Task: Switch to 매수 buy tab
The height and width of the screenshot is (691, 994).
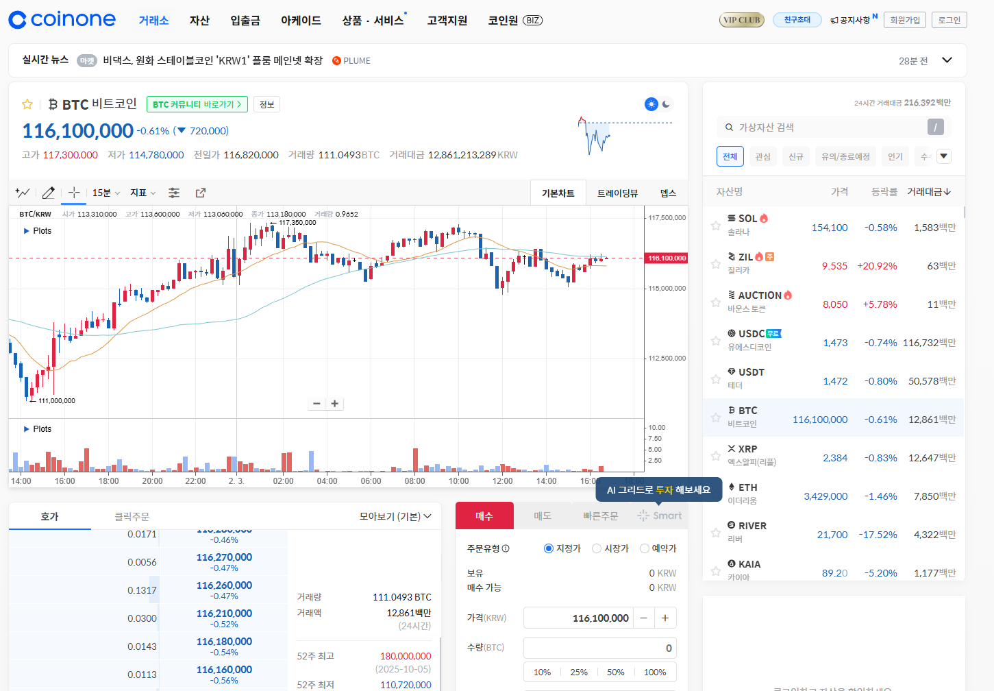Action: click(484, 516)
